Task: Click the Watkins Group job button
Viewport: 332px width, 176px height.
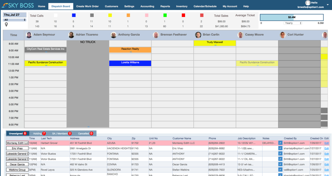Action: click(x=17, y=170)
